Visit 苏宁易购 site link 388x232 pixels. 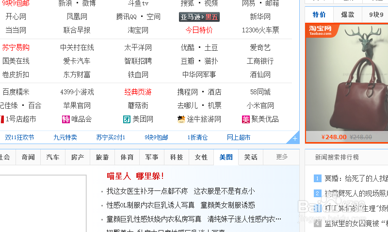pos(16,47)
